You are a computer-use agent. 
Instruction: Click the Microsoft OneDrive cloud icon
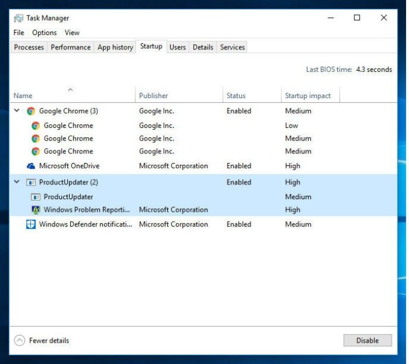coord(31,166)
